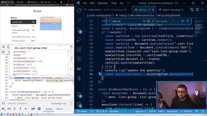Step over next function call in DevTools

pos(9,109)
